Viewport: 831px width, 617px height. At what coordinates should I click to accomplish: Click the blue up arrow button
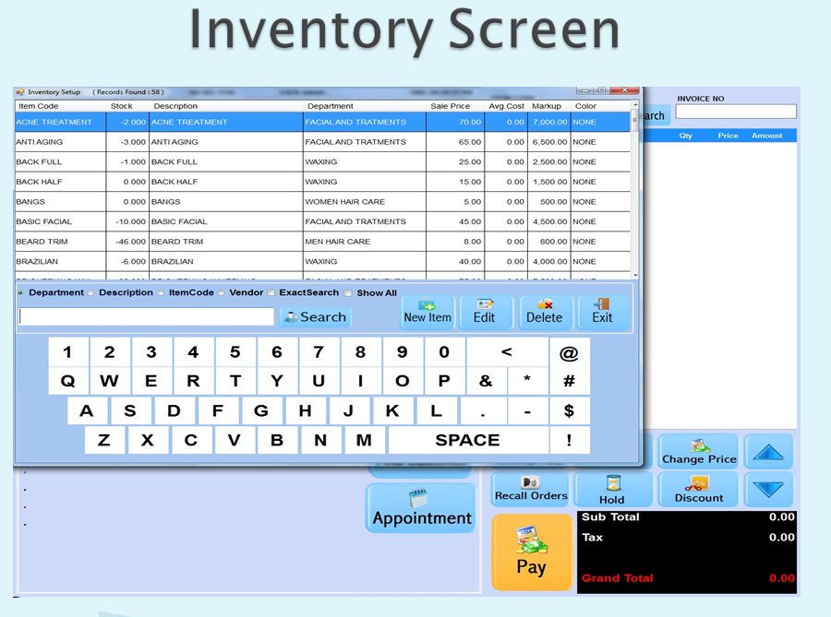pyautogui.click(x=768, y=452)
